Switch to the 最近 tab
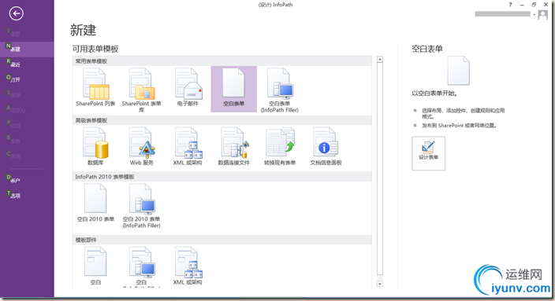The image size is (555, 301). point(27,64)
